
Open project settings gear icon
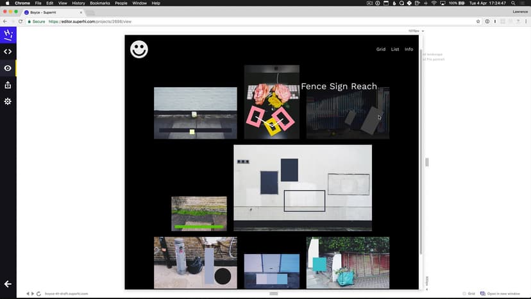click(x=8, y=101)
